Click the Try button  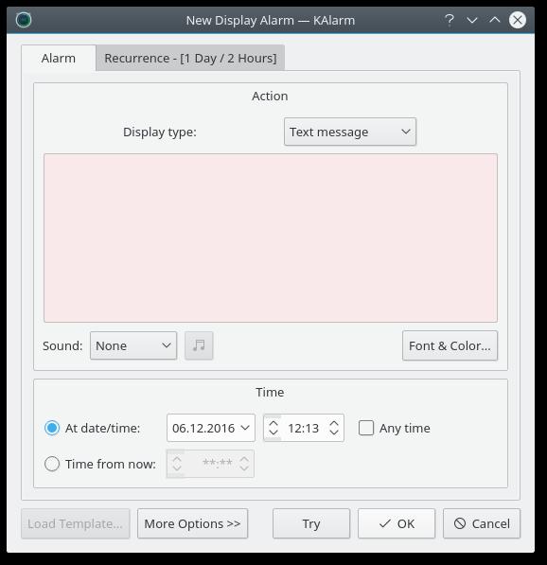[311, 523]
